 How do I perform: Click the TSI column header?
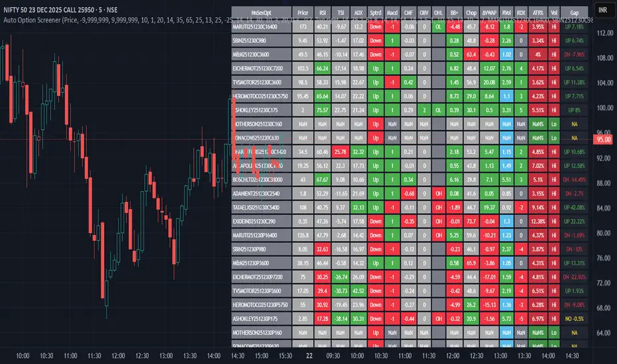tap(340, 13)
